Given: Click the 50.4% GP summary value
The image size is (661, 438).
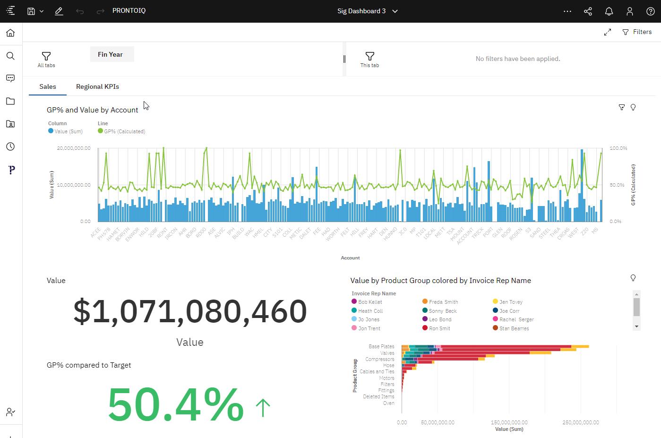Looking at the screenshot, I should click(176, 404).
